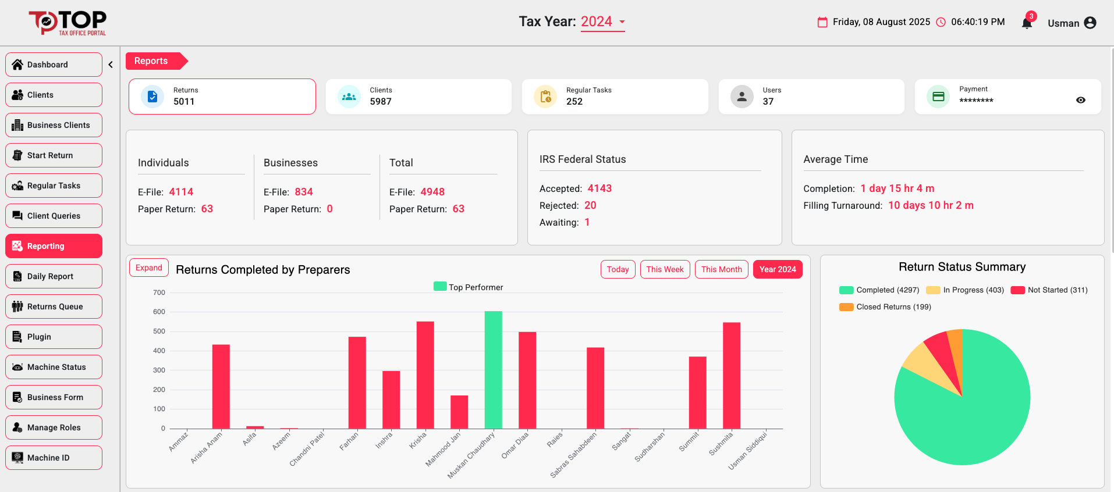Click the Regular Tasks clipboard icon
1114x492 pixels.
point(545,97)
